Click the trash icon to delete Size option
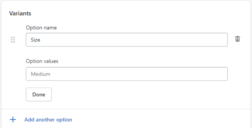Screen dimensions: 252x128 [237, 39]
